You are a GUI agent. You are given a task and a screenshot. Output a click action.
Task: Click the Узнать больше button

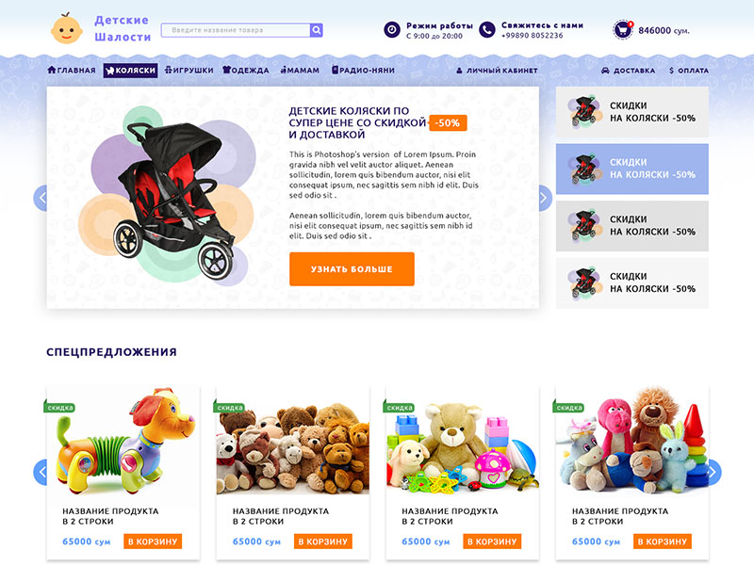click(352, 269)
